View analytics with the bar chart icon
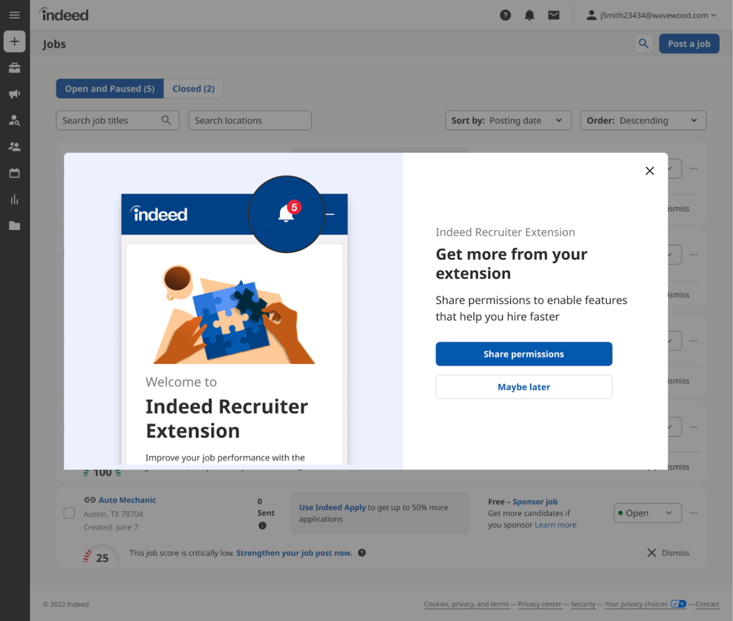The width and height of the screenshot is (733, 621). [14, 199]
